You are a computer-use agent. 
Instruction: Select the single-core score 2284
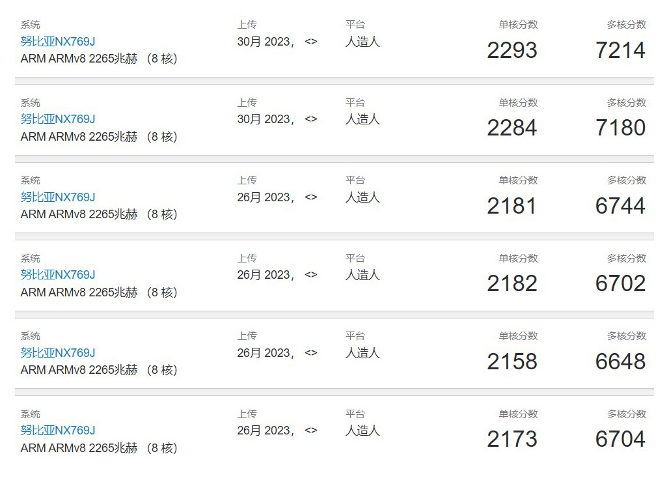pos(512,128)
